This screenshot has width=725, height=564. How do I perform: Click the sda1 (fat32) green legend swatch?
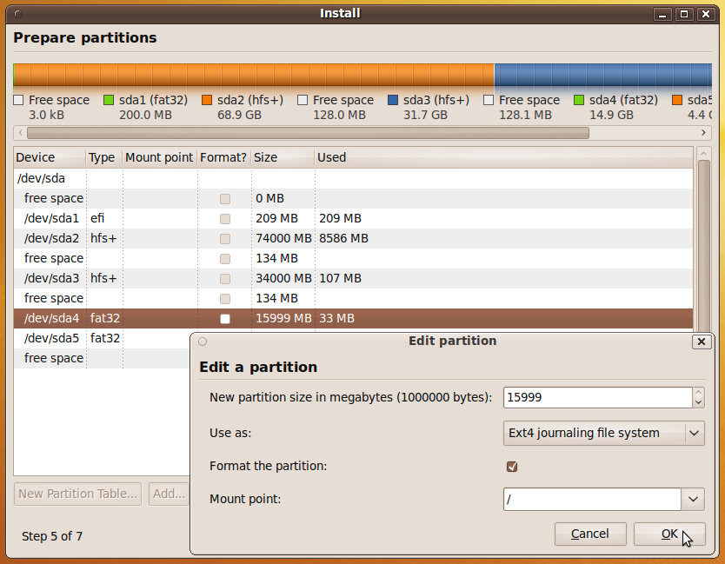pyautogui.click(x=109, y=100)
